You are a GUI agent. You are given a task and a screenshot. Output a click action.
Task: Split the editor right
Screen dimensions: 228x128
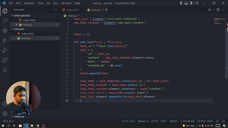(218, 10)
